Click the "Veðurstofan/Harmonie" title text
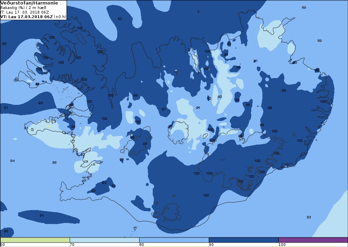The width and height of the screenshot is (348, 247). click(29, 3)
